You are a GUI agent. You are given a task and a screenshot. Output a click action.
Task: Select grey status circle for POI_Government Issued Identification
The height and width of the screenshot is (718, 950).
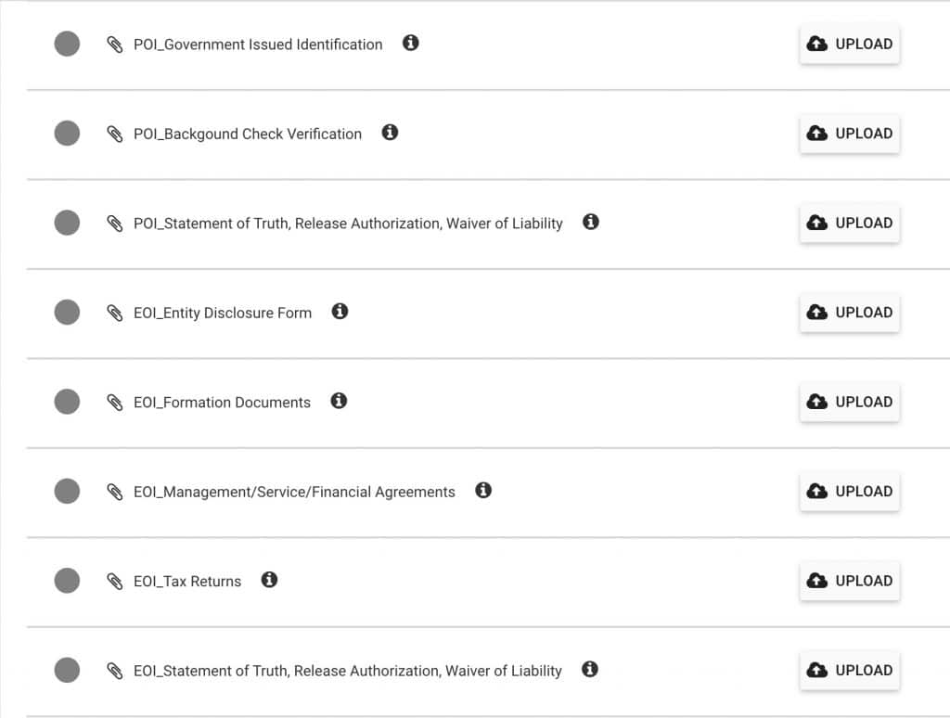[x=67, y=44]
